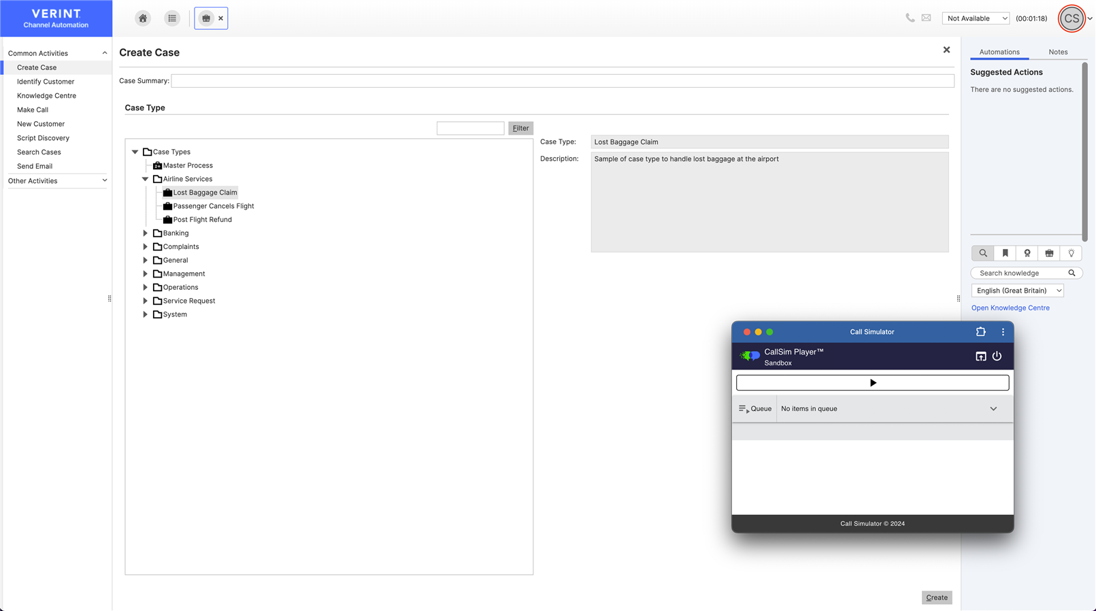Open Knowledge Centre activity
This screenshot has height=611, width=1096.
point(46,96)
